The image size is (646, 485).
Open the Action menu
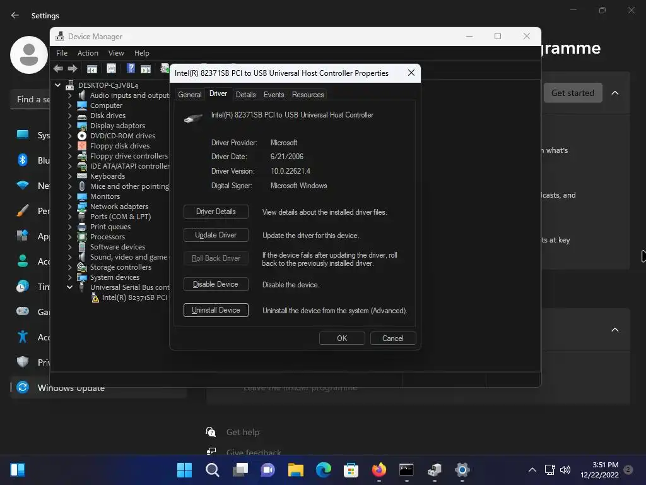88,53
